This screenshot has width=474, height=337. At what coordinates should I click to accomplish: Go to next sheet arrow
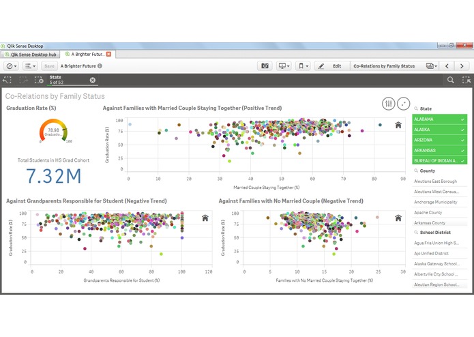(462, 66)
